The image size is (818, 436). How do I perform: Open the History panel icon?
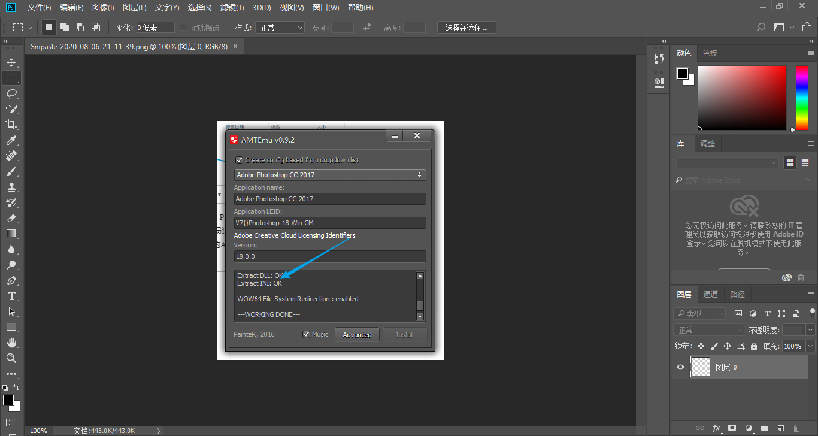point(659,58)
